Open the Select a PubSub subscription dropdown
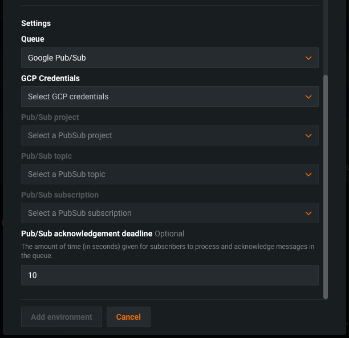This screenshot has width=349, height=338. [x=160, y=213]
